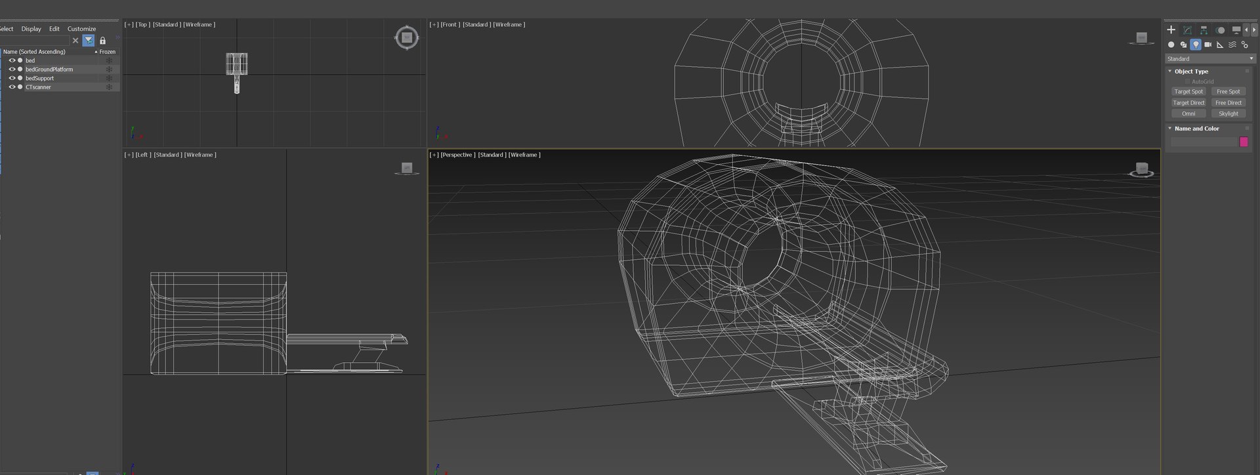The image size is (1260, 475).
Task: Open the magenta object color swatch
Action: pyautogui.click(x=1244, y=142)
